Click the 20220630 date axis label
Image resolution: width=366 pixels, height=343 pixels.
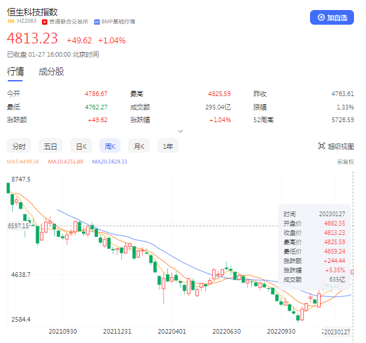(227, 331)
